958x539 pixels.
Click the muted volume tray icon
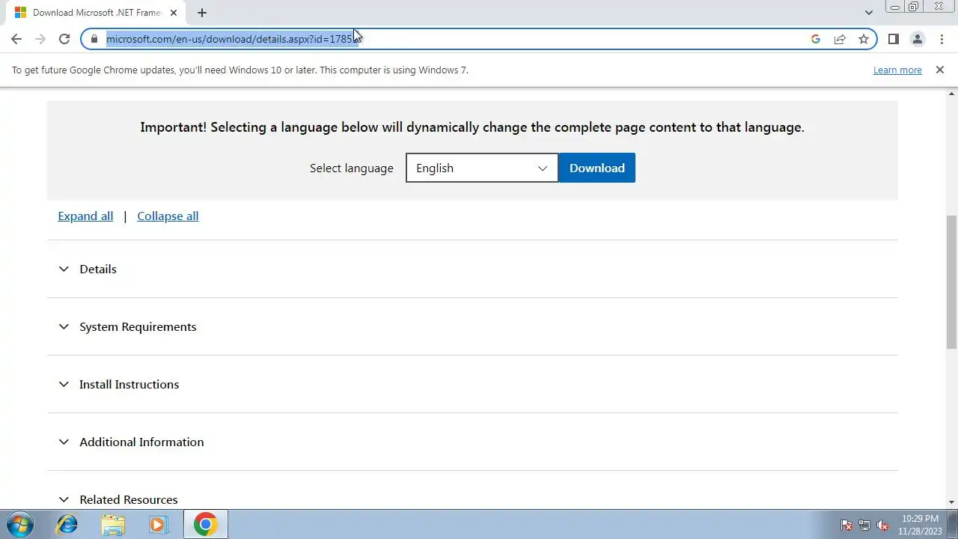point(882,525)
